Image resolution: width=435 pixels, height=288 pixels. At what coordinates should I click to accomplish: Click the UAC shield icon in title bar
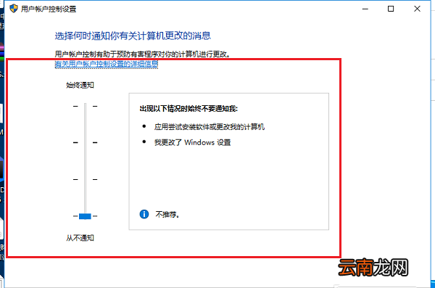point(13,9)
